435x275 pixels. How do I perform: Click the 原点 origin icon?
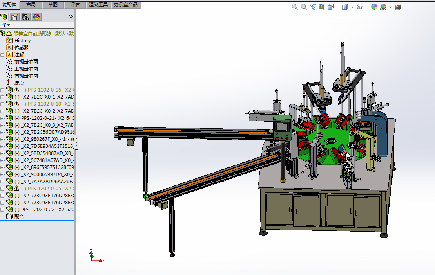point(9,83)
